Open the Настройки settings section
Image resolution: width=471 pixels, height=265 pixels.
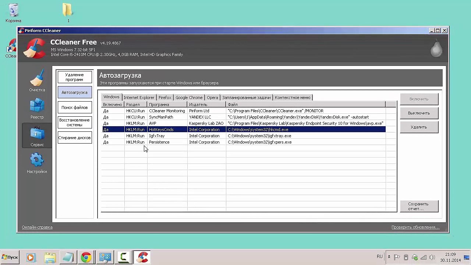37,163
